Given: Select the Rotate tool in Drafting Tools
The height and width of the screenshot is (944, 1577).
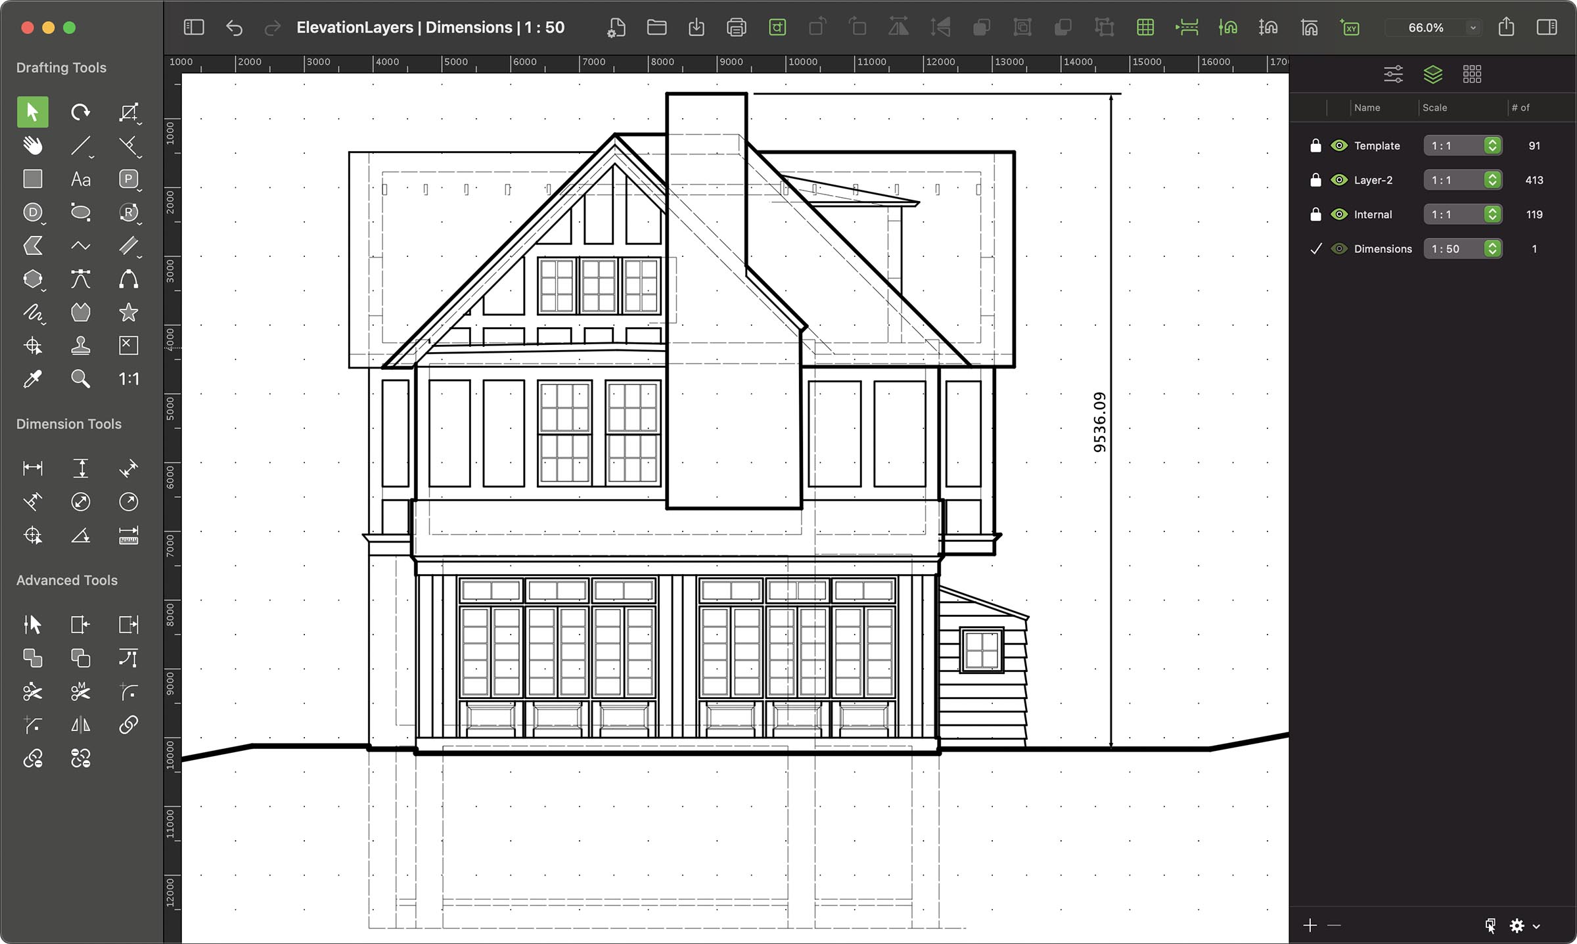Looking at the screenshot, I should (80, 112).
